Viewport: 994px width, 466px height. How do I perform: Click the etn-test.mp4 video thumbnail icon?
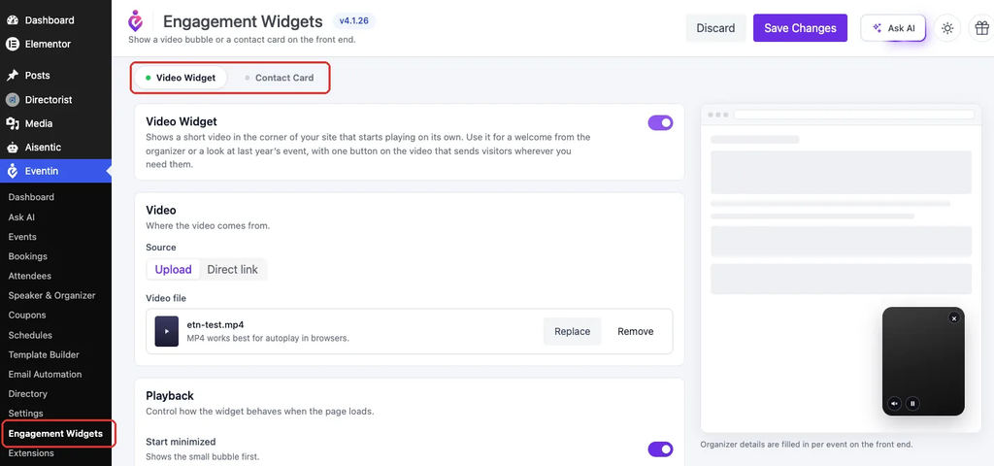point(167,332)
